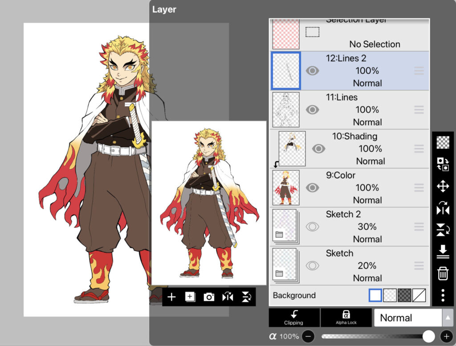Choose the white background color swatch

click(x=375, y=295)
